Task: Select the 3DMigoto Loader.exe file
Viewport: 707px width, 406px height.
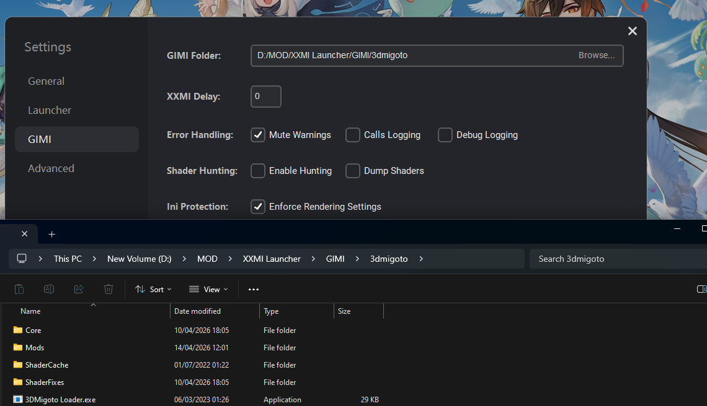Action: click(60, 400)
